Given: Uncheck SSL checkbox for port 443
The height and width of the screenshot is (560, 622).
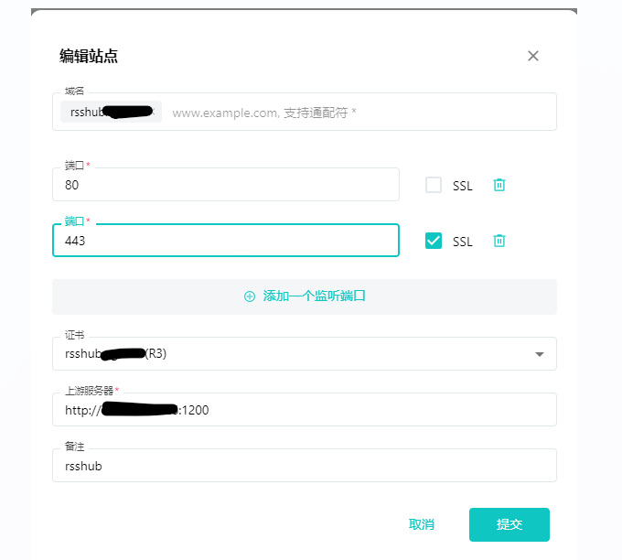Looking at the screenshot, I should pos(434,241).
